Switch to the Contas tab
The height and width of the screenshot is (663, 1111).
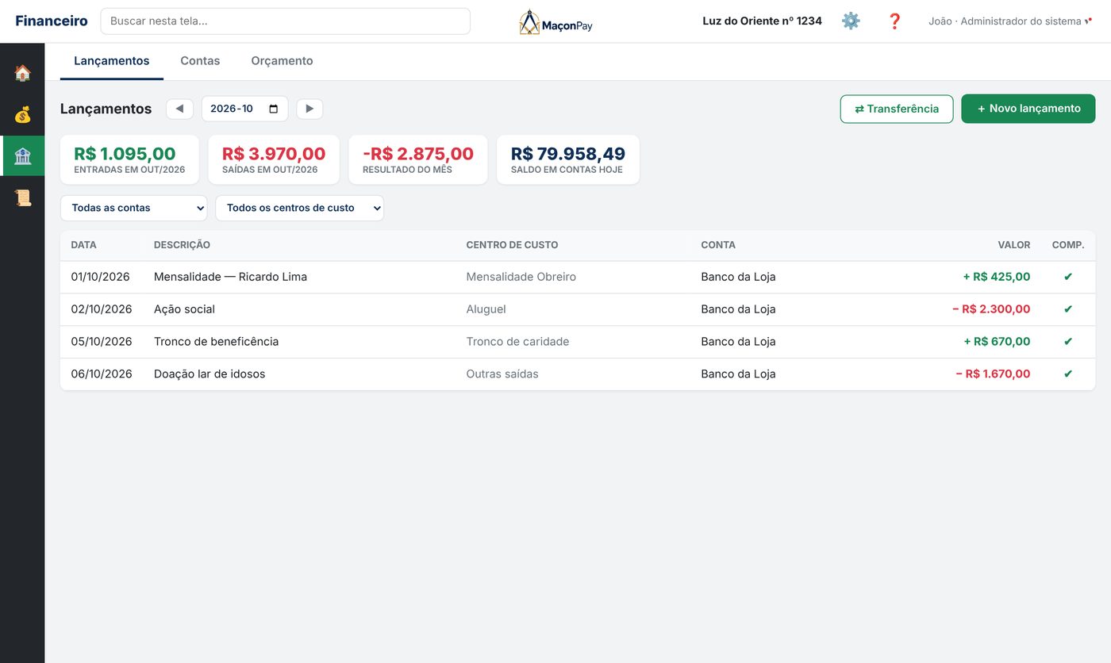coord(200,61)
